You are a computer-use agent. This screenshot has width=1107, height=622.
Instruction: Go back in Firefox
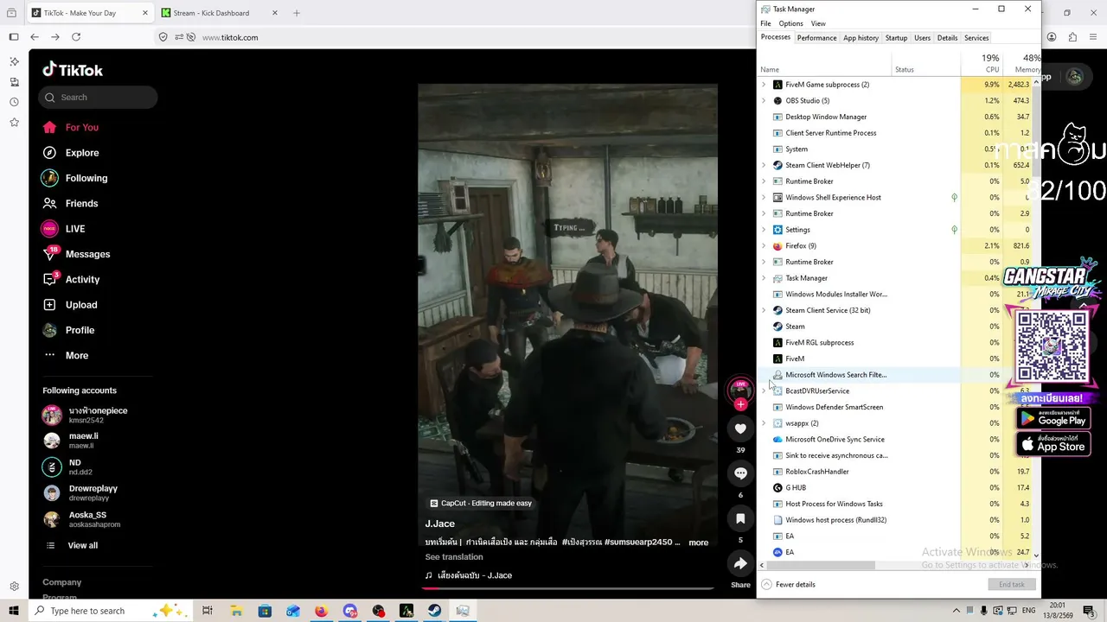coord(35,37)
